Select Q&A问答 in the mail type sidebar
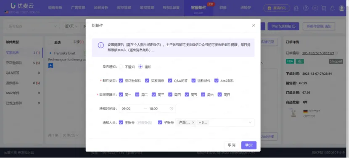Viewport: 349px width, 158px height. coord(23,73)
